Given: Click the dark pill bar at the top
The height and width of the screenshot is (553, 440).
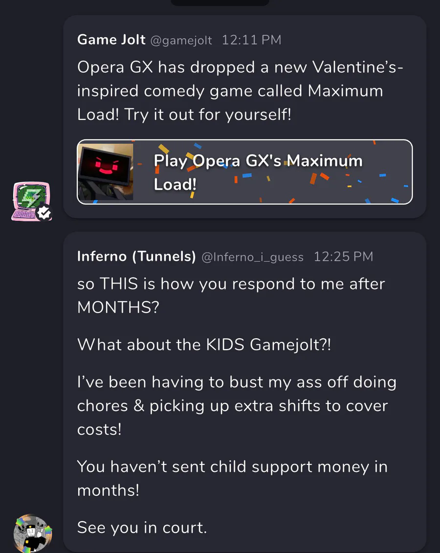Looking at the screenshot, I should click(220, 2).
